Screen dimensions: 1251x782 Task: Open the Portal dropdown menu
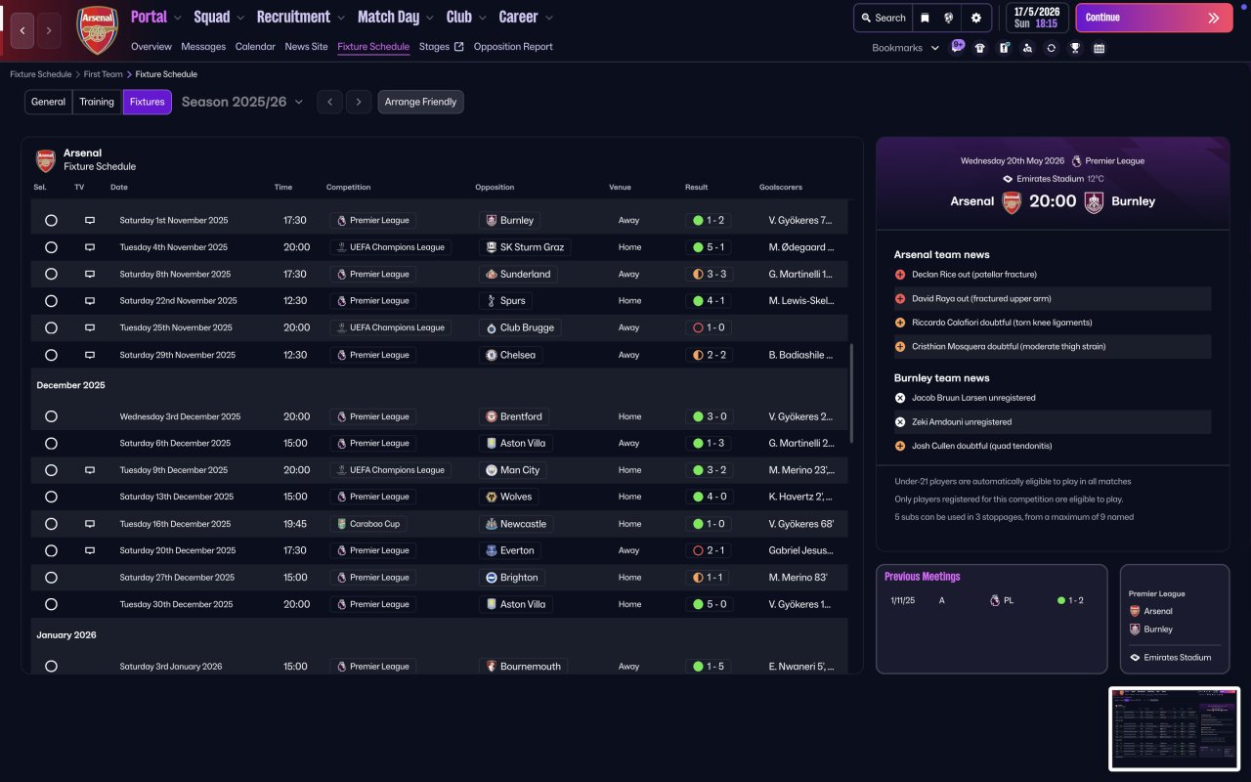(x=156, y=17)
